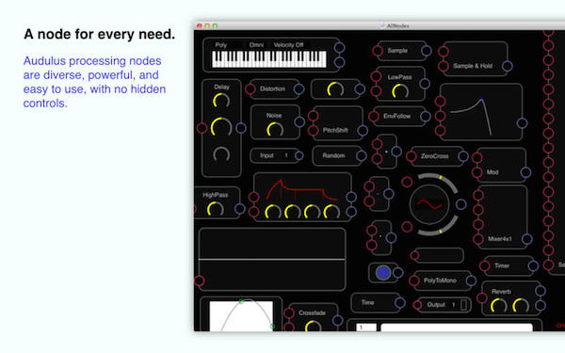This screenshot has width=565, height=353.
Task: Click the PitchShift node output port
Action: pos(363,131)
